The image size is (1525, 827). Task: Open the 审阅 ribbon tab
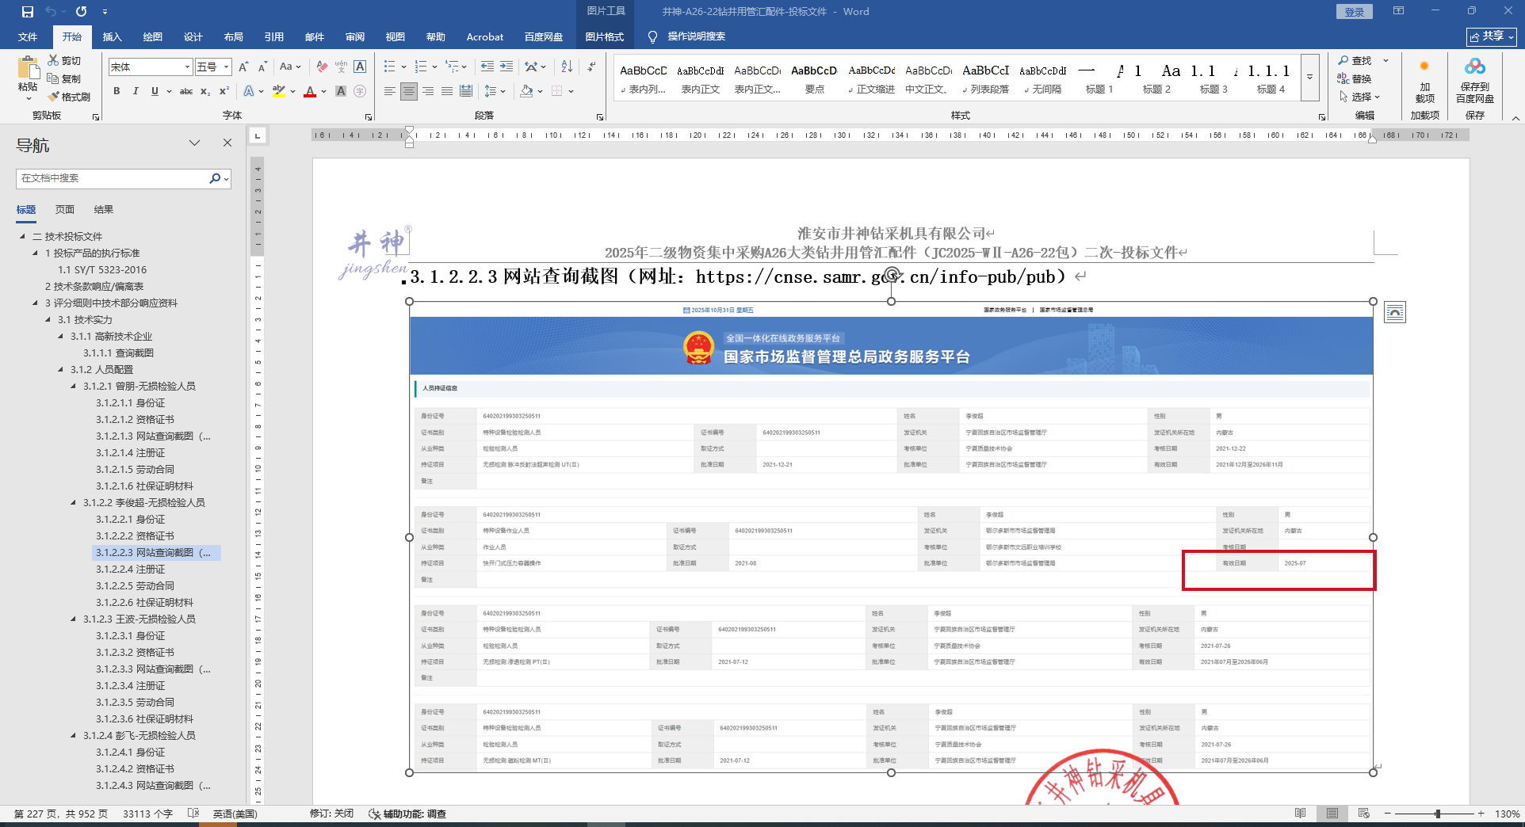pos(355,36)
